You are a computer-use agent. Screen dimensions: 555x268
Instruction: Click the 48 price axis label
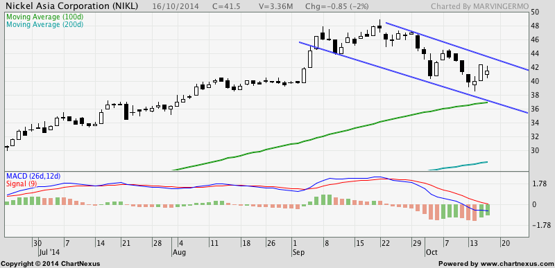click(x=535, y=26)
